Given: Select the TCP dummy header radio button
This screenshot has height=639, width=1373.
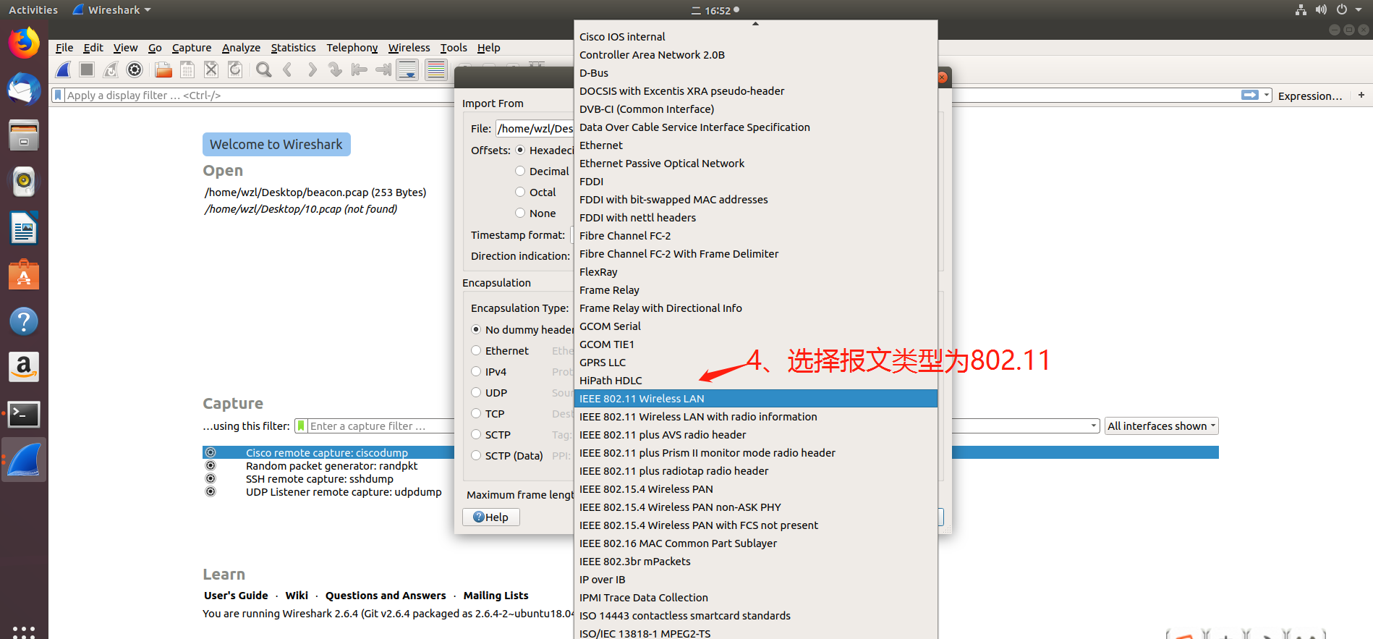Looking at the screenshot, I should click(476, 413).
